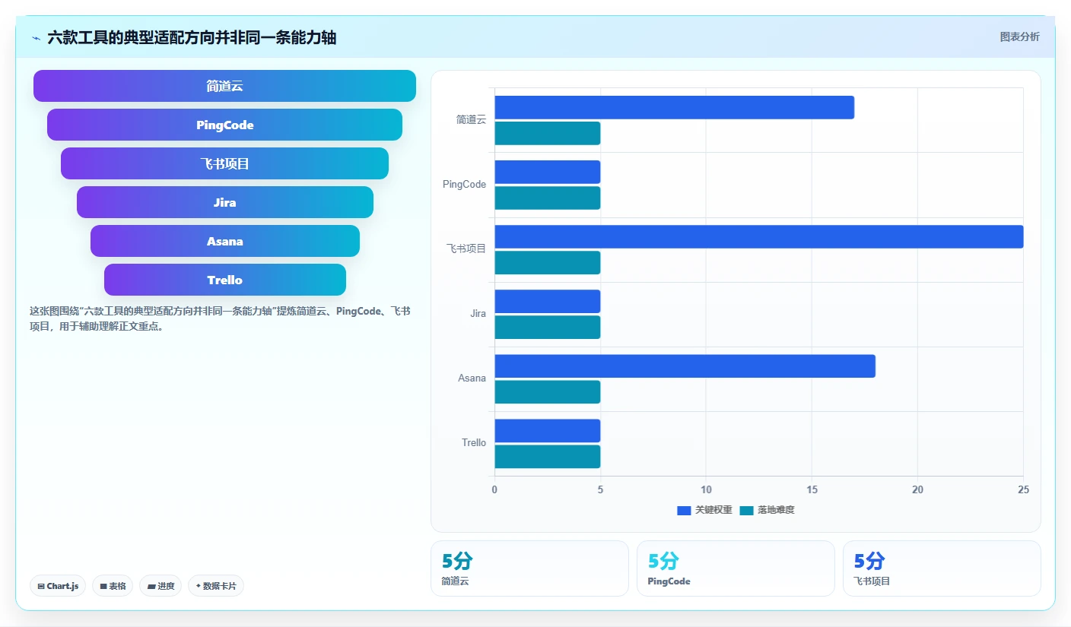
Task: Click the teal 落地难度 bar for Asana
Action: 548,391
